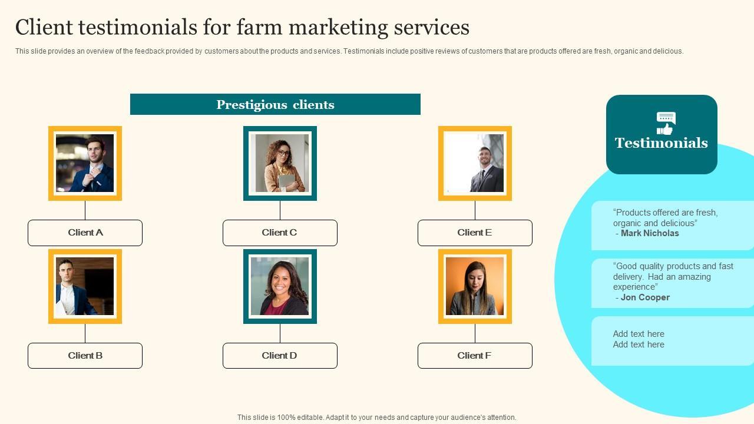This screenshot has width=754, height=424.
Task: Select Client E's photo thumbnail
Action: pyautogui.click(x=475, y=163)
